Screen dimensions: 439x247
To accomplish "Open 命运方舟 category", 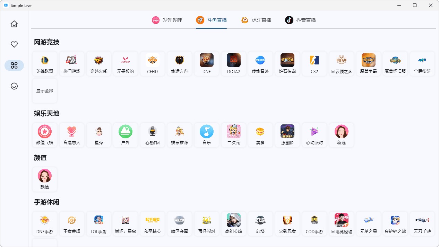I will [180, 64].
